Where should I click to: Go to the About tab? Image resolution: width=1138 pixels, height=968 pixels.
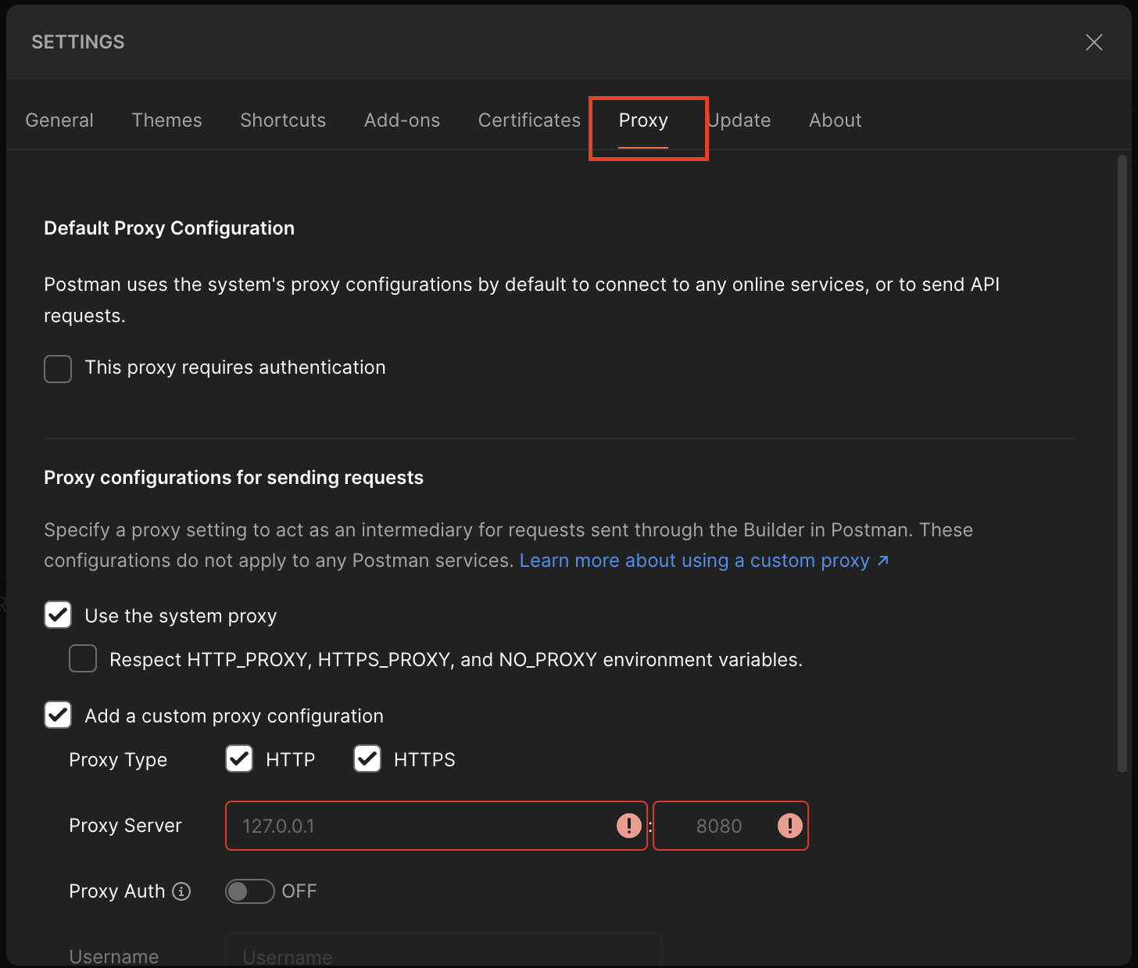[835, 120]
